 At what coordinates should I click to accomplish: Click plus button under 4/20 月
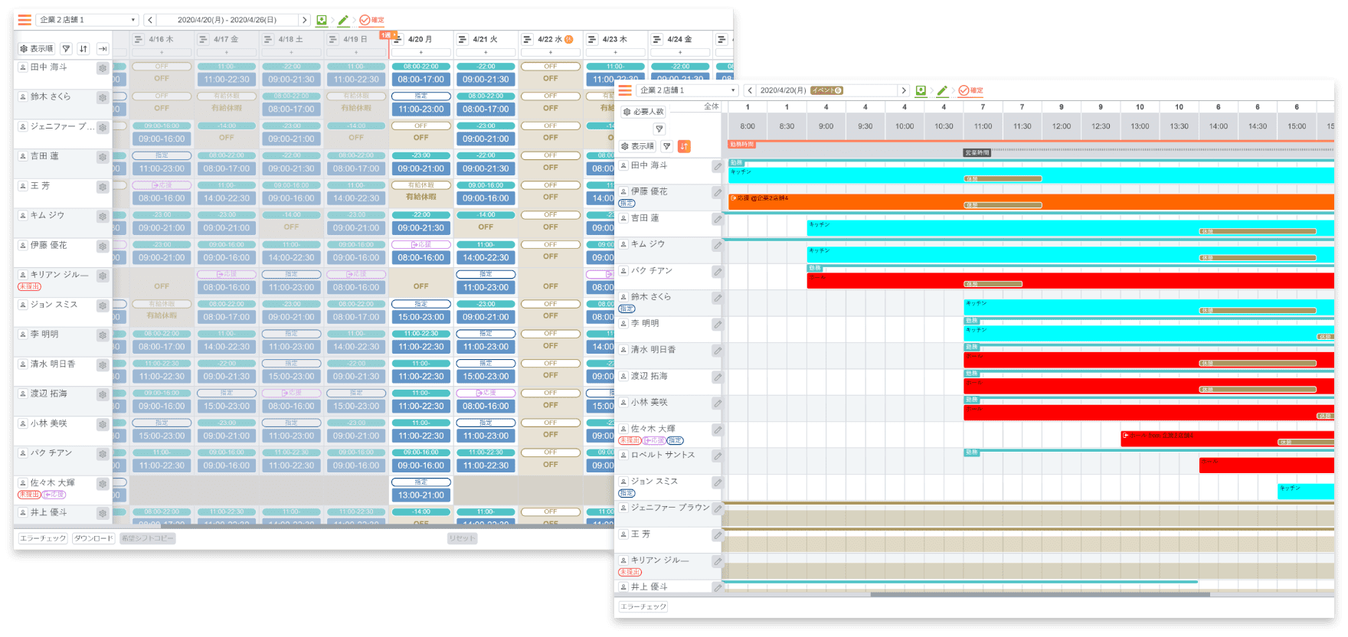(420, 53)
